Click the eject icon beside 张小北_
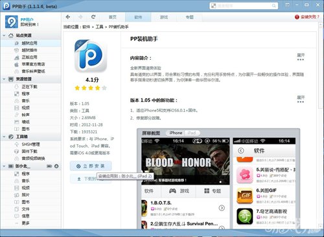Screen dimensions: 324x237 (56, 166)
